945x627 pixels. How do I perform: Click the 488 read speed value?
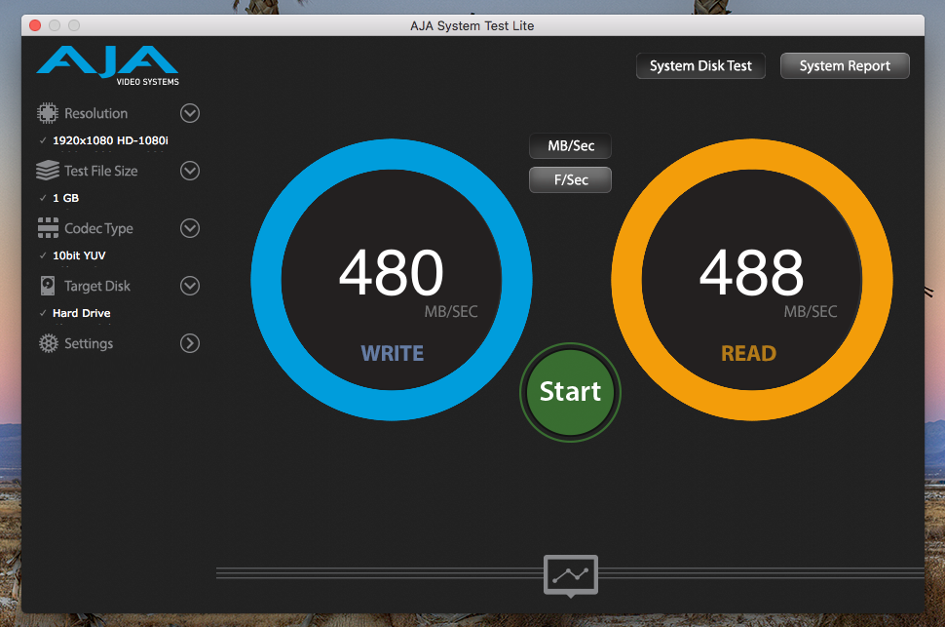pyautogui.click(x=751, y=273)
